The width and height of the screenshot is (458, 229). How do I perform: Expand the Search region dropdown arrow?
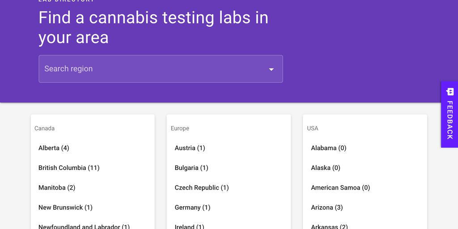(x=271, y=69)
